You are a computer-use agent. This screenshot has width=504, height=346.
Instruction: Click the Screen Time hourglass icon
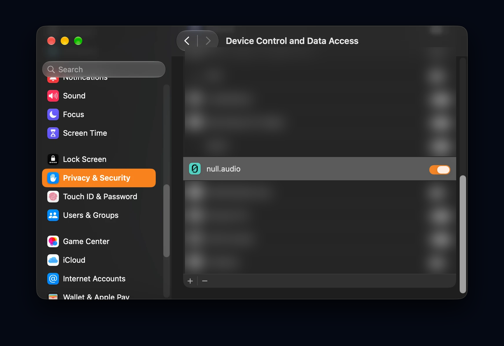(53, 133)
